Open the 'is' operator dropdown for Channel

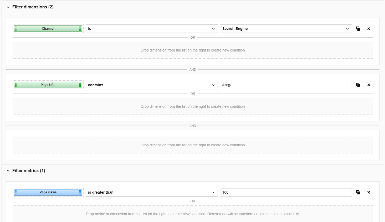tap(151, 29)
